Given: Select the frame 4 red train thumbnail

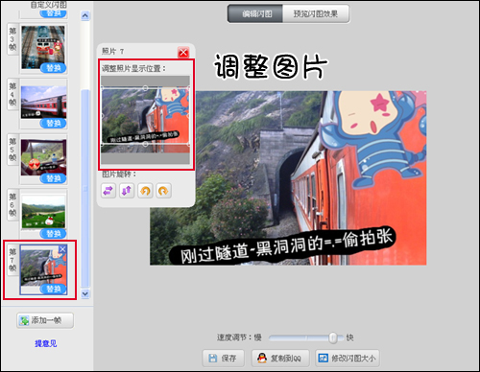Looking at the screenshot, I should coord(44,103).
